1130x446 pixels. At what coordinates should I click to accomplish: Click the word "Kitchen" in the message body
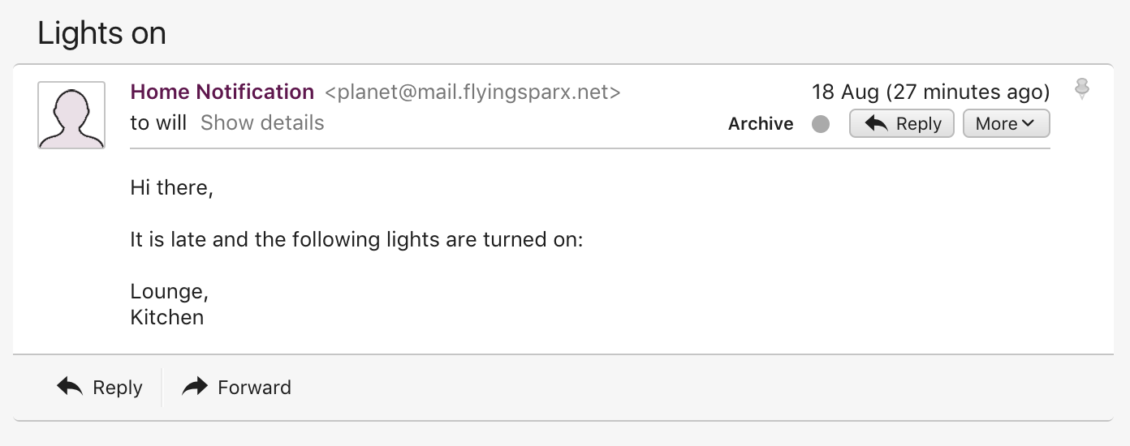pos(167,317)
